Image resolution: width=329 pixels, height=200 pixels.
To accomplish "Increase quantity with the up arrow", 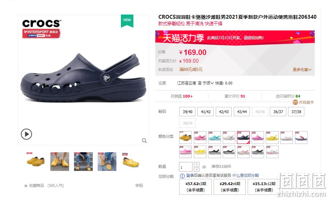I will click(x=197, y=164).
